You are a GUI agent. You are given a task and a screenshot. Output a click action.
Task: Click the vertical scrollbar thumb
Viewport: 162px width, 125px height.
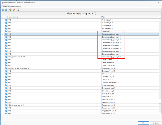click(x=160, y=101)
